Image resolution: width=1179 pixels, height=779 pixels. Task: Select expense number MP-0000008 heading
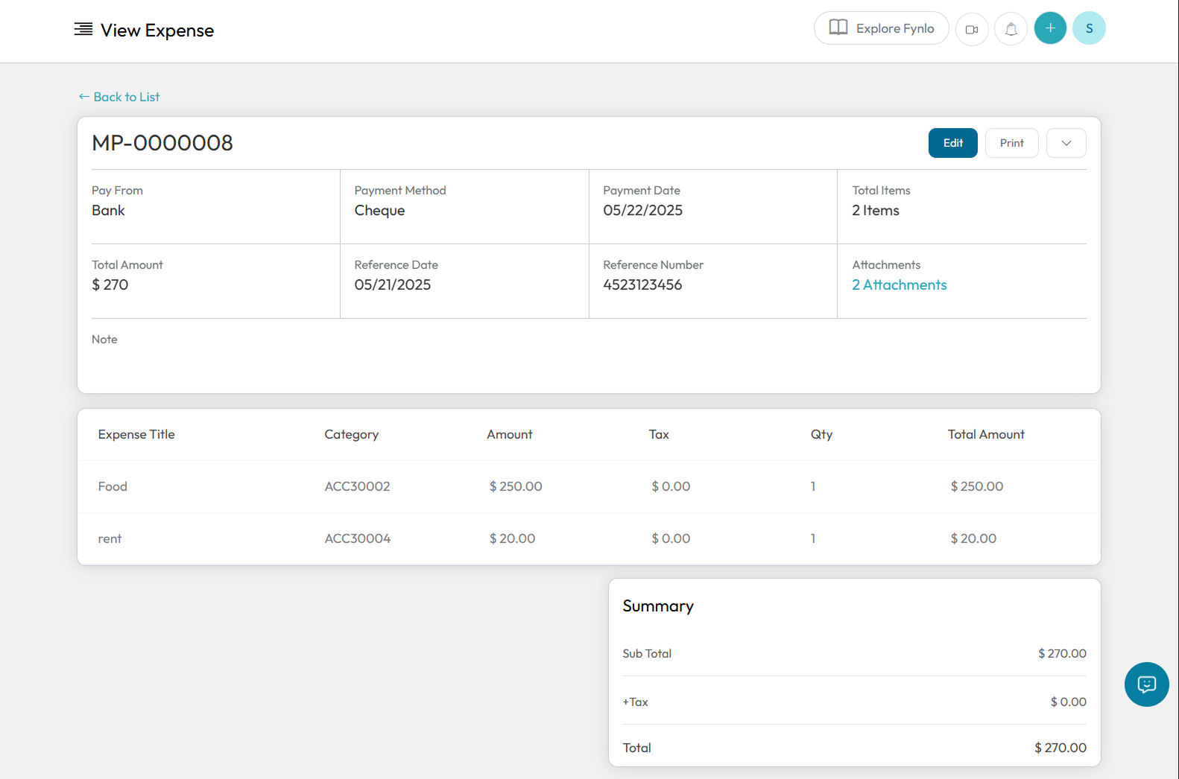(x=162, y=143)
